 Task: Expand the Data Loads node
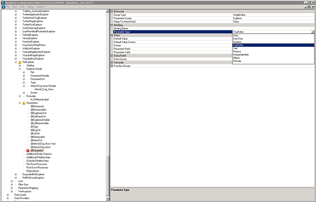pos(8,195)
